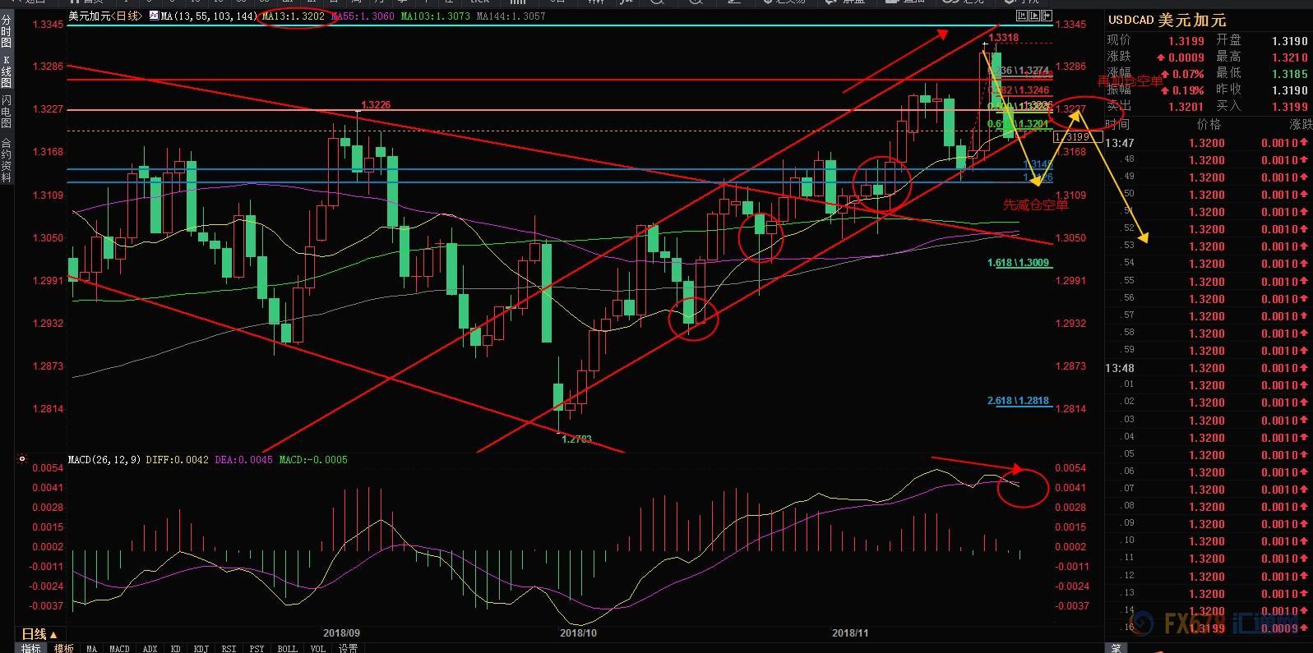1313x653 pixels.
Task: Open the 日线 period selector arrow
Action: (x=54, y=634)
